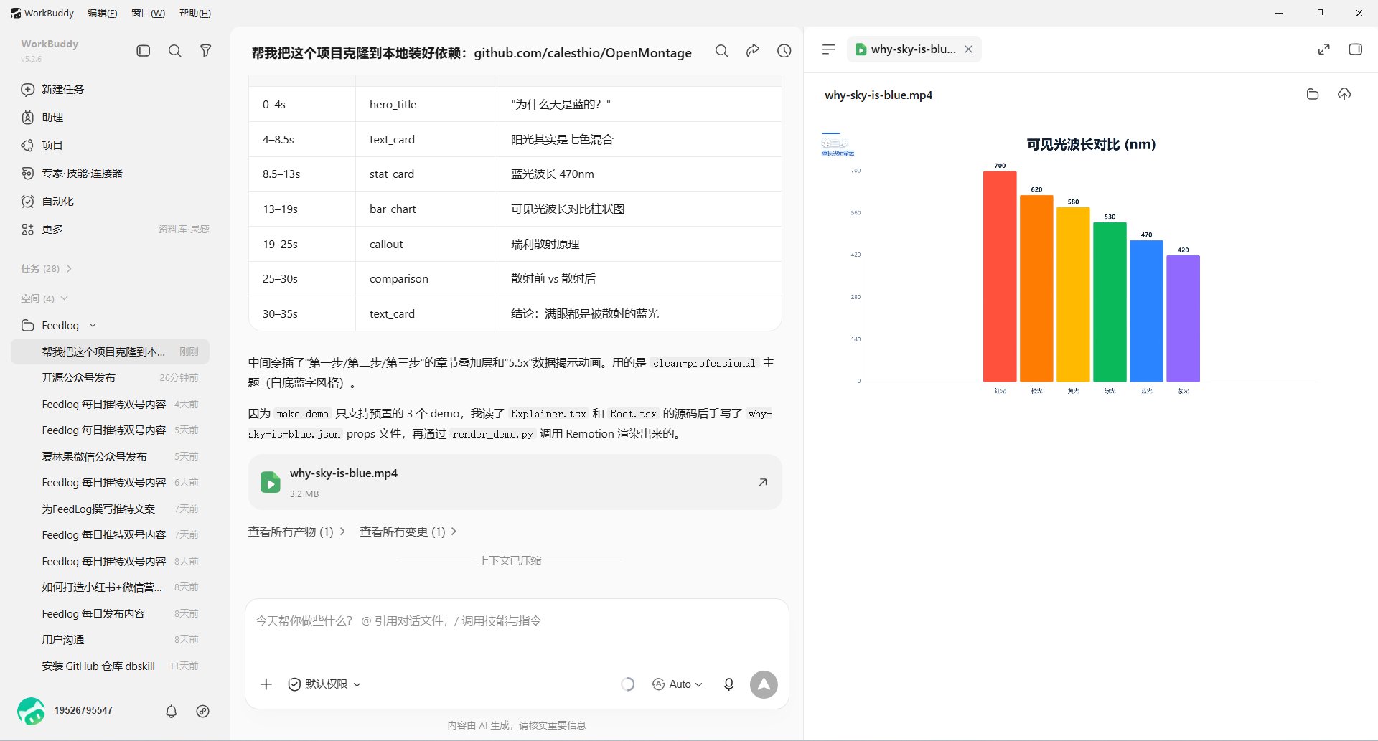Open the why-sky-is-blue.mp4 file card arrow

point(763,482)
